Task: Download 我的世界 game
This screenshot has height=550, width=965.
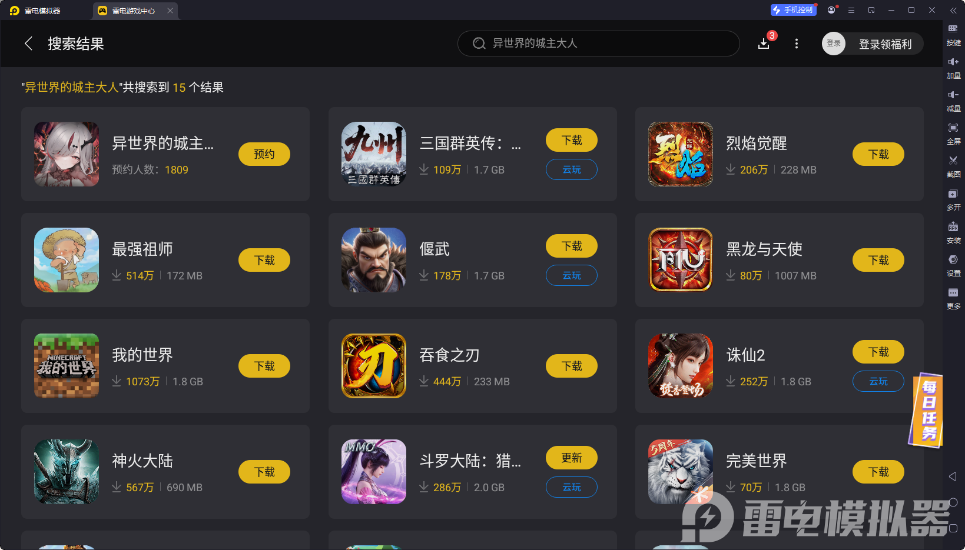Action: (x=264, y=366)
